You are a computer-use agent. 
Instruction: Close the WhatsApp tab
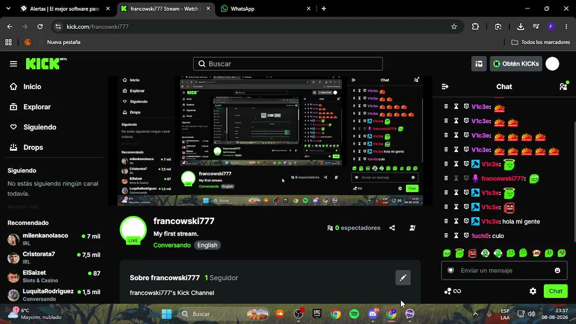click(308, 9)
